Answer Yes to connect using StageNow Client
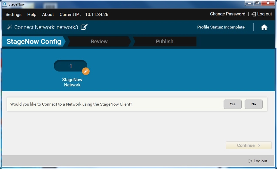 coord(232,104)
